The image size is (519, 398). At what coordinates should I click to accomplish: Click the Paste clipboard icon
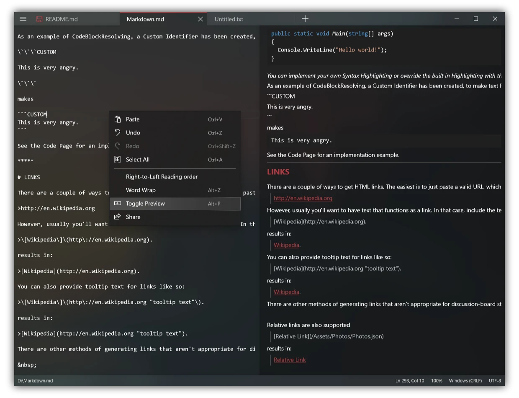118,119
